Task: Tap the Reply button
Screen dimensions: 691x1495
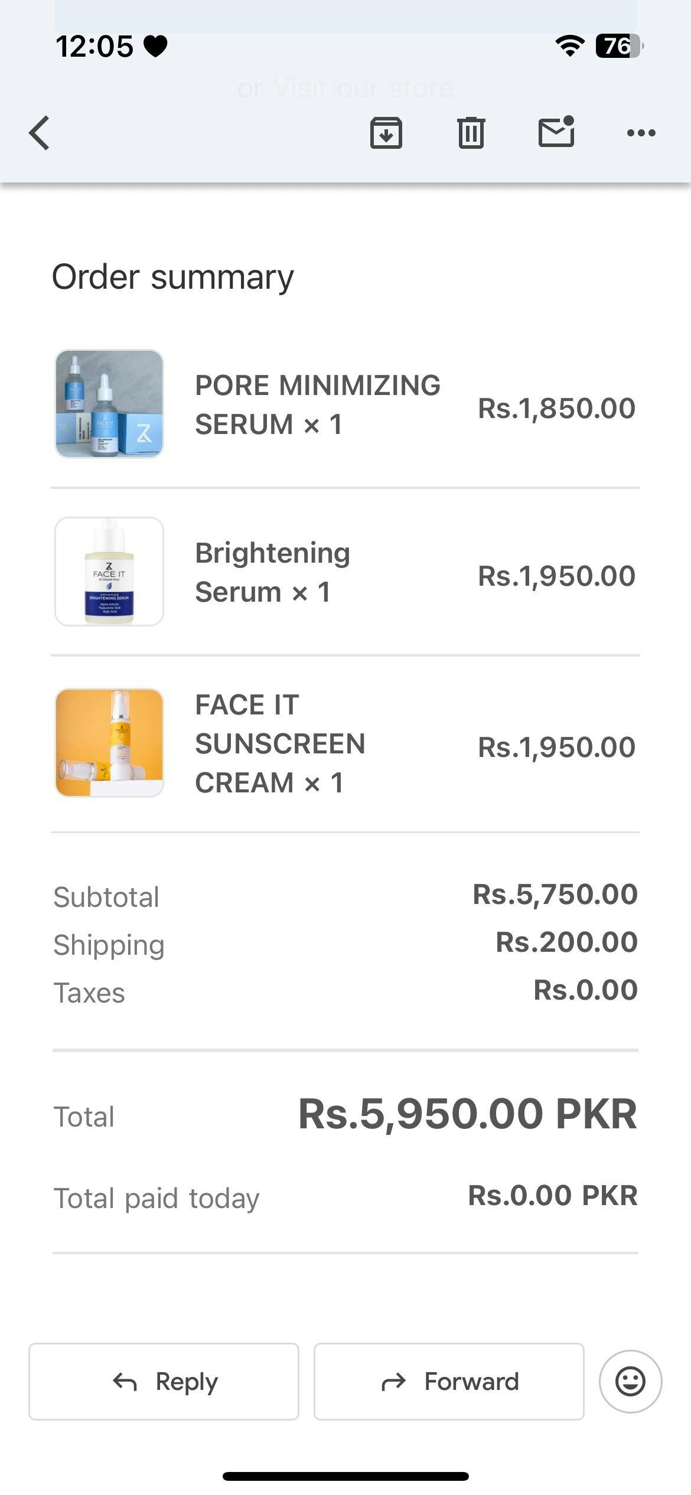Action: click(x=164, y=1382)
